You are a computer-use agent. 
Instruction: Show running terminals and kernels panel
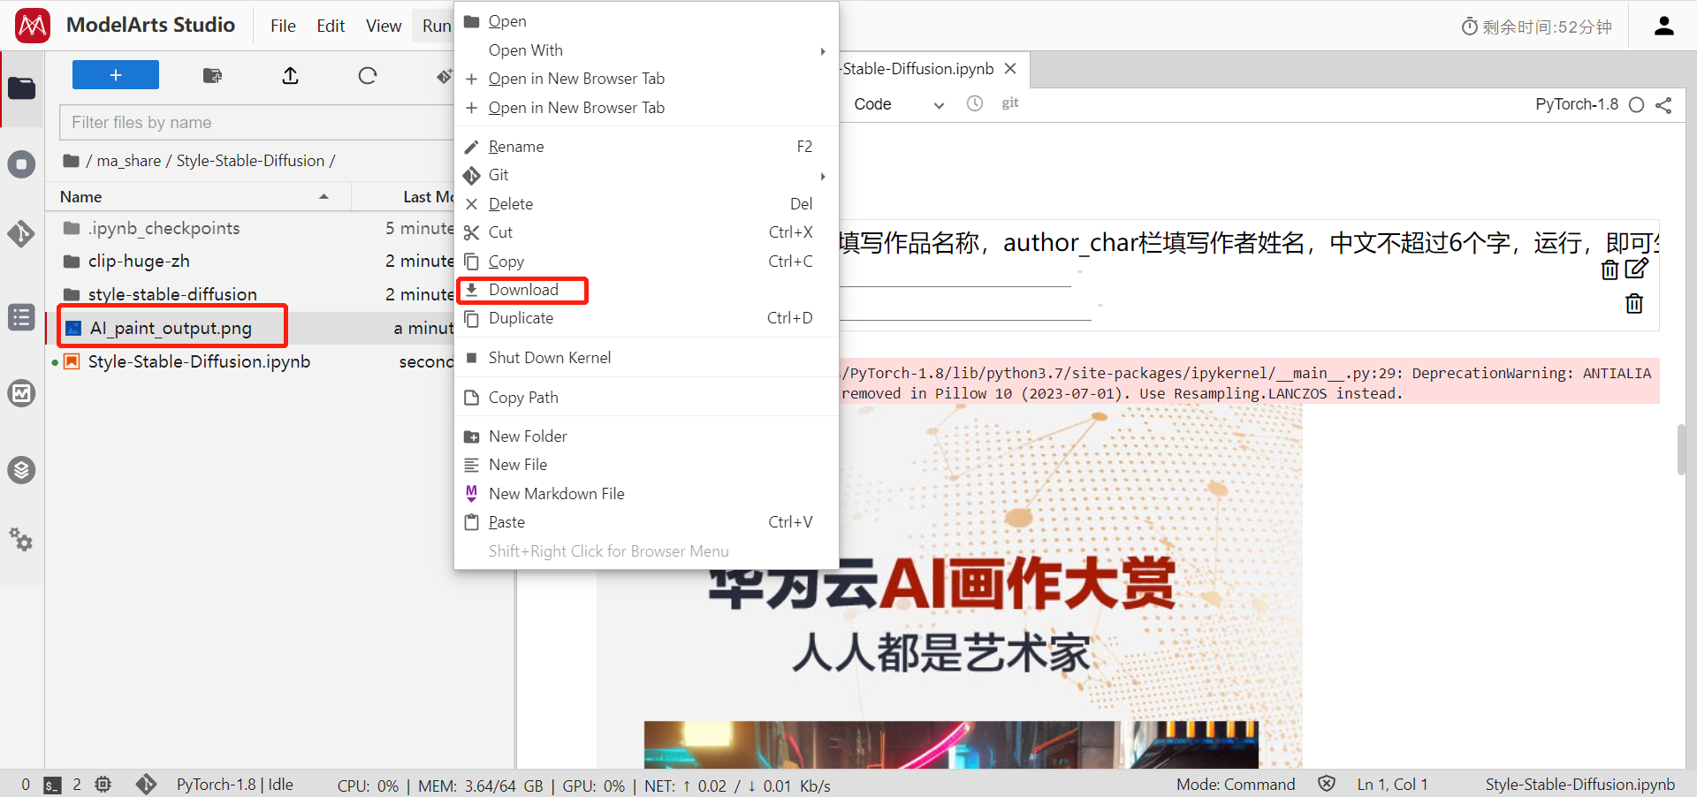(22, 164)
